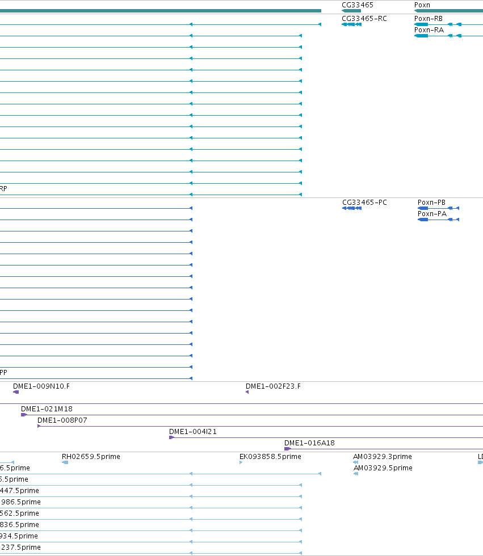Viewport: 483px width, 556px height.
Task: Click the DME1-009N10.F feature label
Action: tap(41, 386)
